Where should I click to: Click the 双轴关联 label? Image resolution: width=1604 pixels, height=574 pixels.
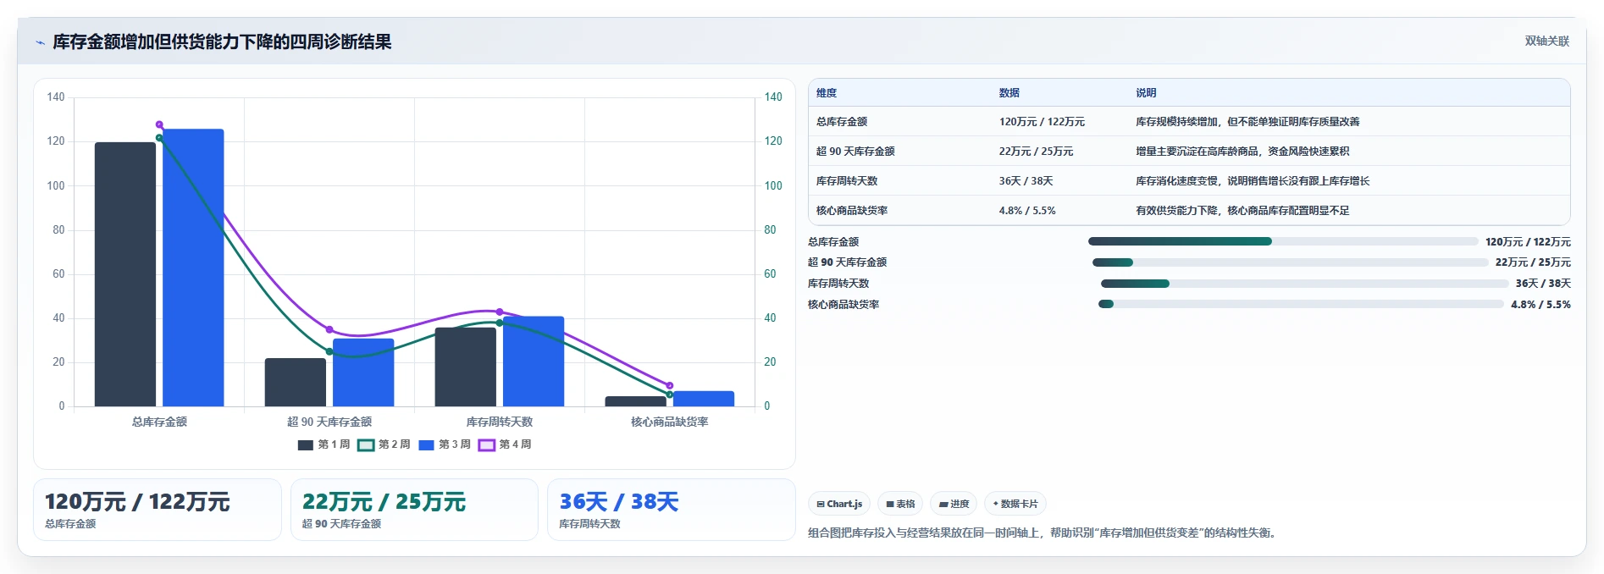1546,41
